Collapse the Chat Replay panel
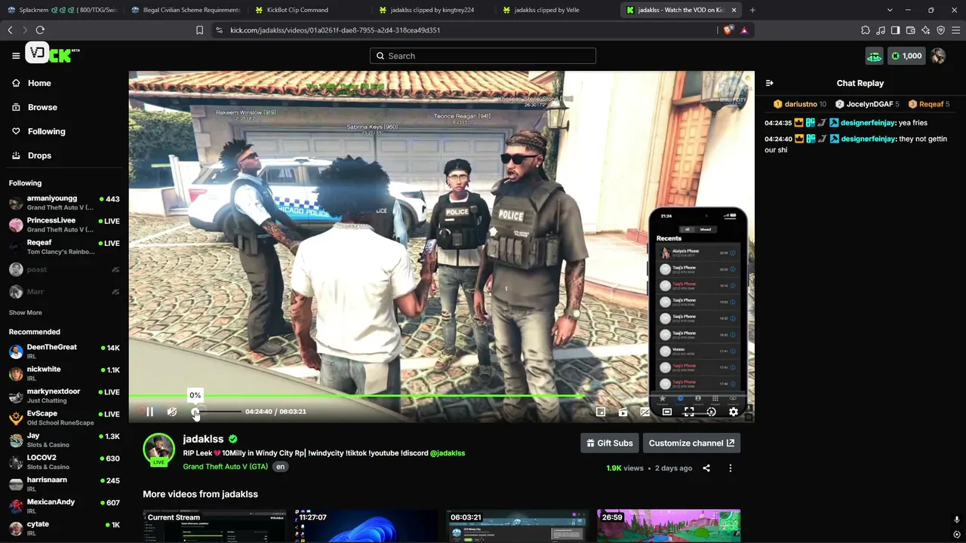This screenshot has width=966, height=543. (769, 83)
